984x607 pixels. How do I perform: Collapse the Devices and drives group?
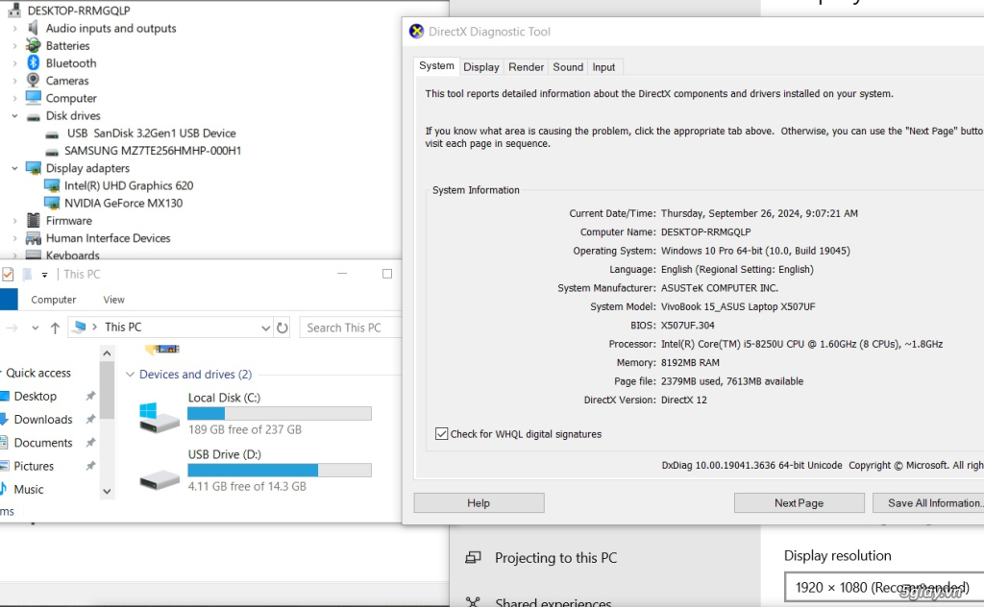pos(130,375)
